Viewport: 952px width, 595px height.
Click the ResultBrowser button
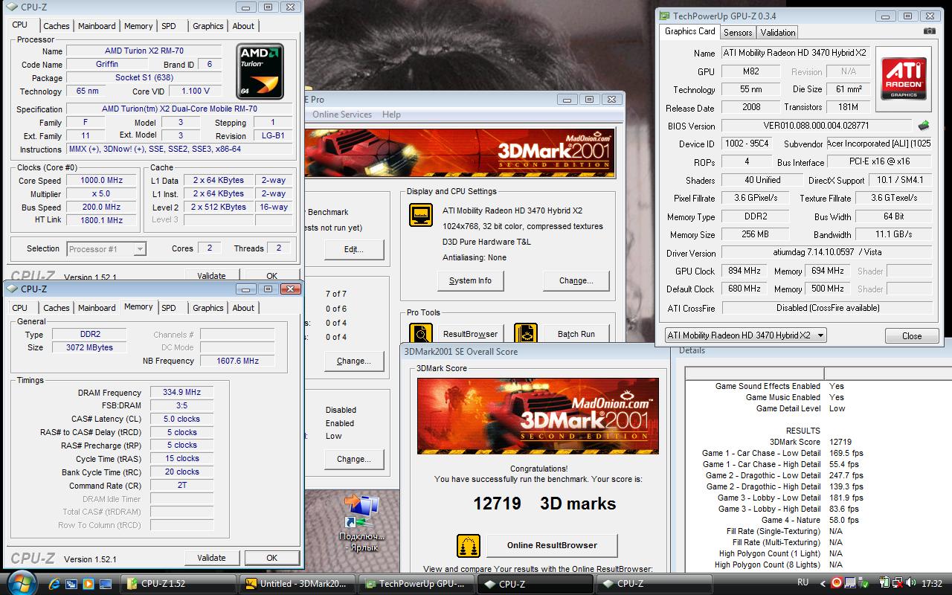[470, 334]
